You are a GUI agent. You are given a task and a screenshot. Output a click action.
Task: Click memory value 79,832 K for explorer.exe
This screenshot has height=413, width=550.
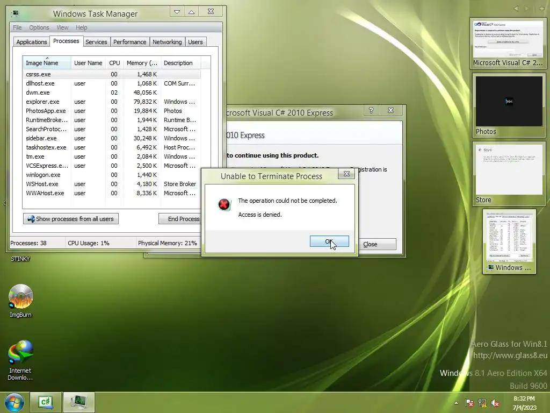pos(145,102)
